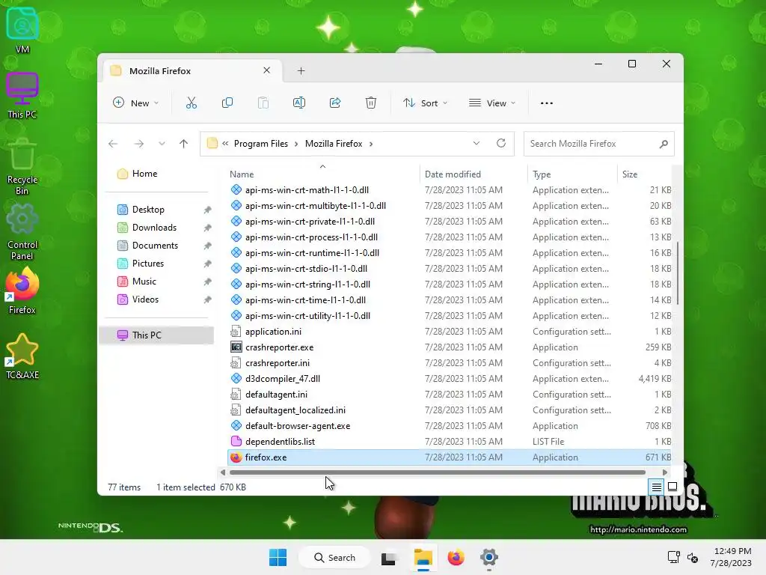Click Firefox icon in taskbar

coord(456,557)
